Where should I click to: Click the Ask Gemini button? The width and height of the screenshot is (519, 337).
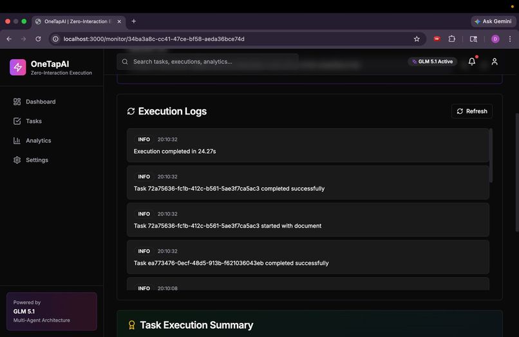[x=493, y=21]
